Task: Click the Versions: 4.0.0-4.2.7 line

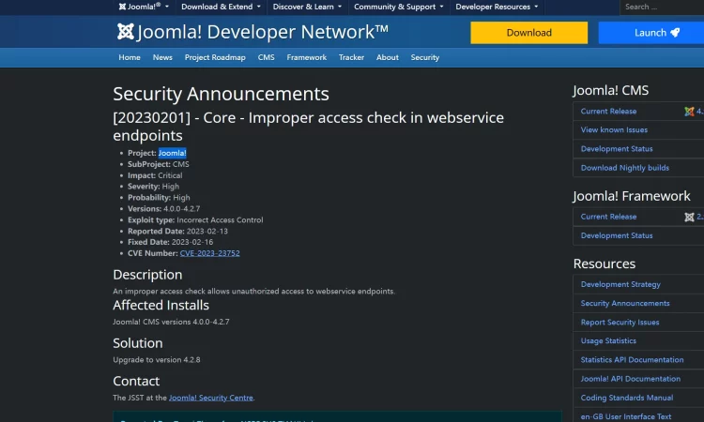Action: click(x=164, y=208)
